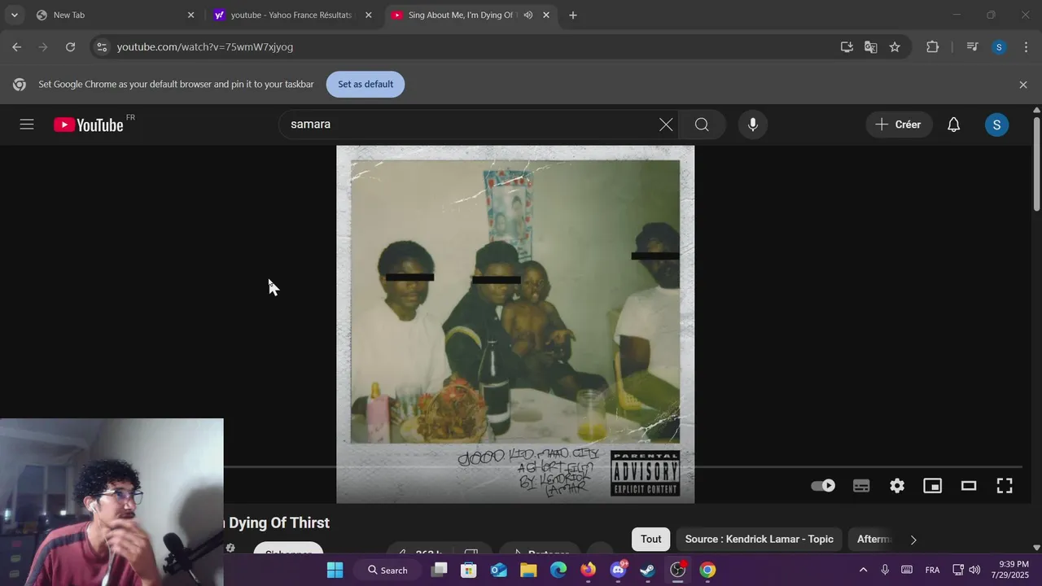Switch to theater mode
This screenshot has width=1042, height=586.
coord(969,486)
